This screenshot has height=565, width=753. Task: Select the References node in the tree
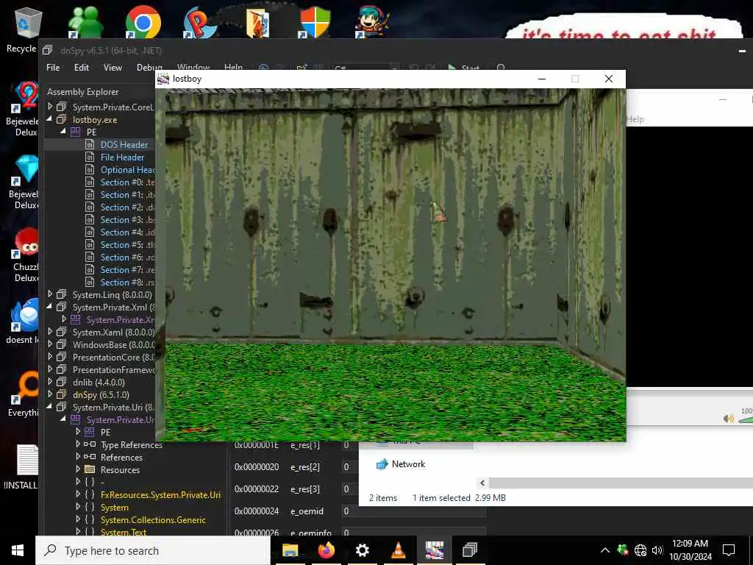pos(121,458)
